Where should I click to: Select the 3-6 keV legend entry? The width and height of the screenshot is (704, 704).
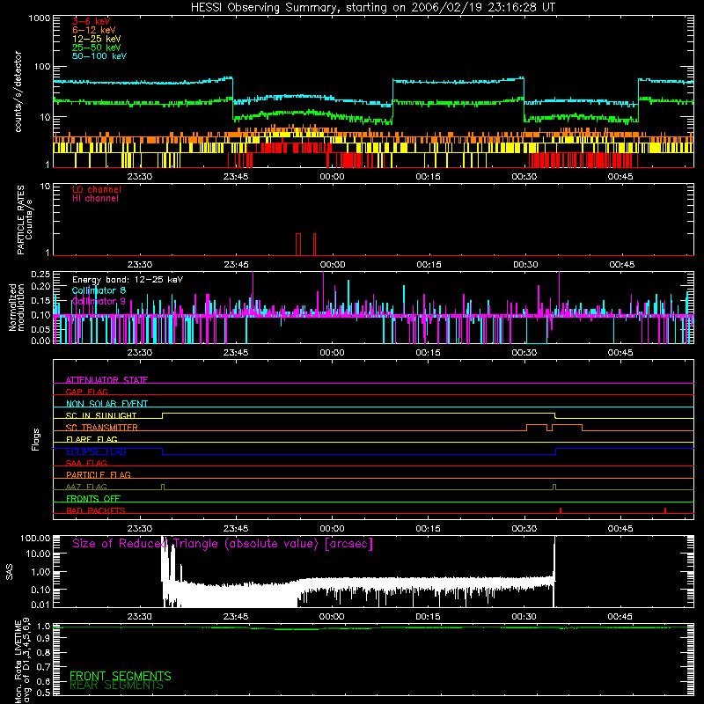92,21
